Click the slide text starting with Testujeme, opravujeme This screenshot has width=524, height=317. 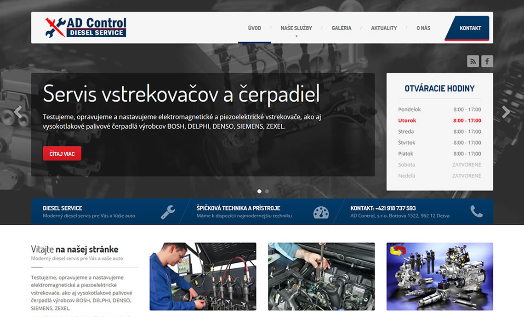click(182, 122)
